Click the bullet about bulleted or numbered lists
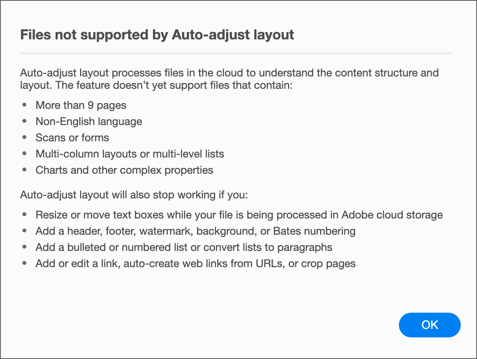Screen dimensions: 477x359 pos(184,247)
